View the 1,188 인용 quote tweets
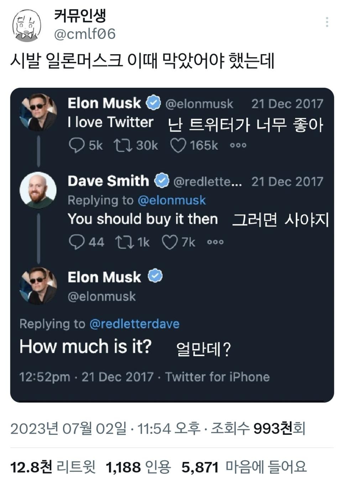344x483 pixels. coord(138,467)
